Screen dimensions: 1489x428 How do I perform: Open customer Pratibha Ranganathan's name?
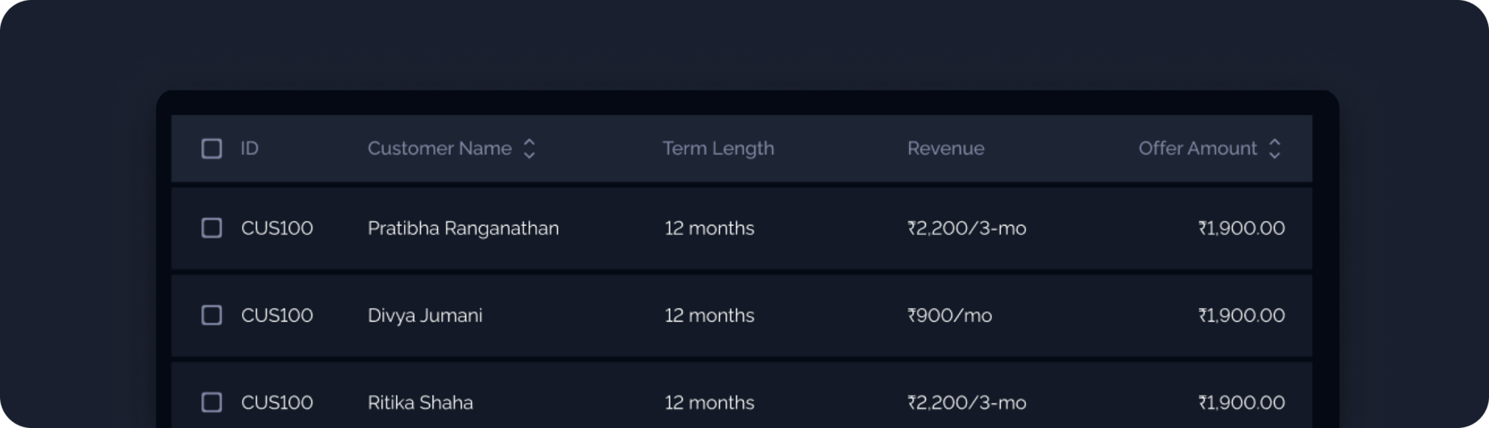pos(463,228)
